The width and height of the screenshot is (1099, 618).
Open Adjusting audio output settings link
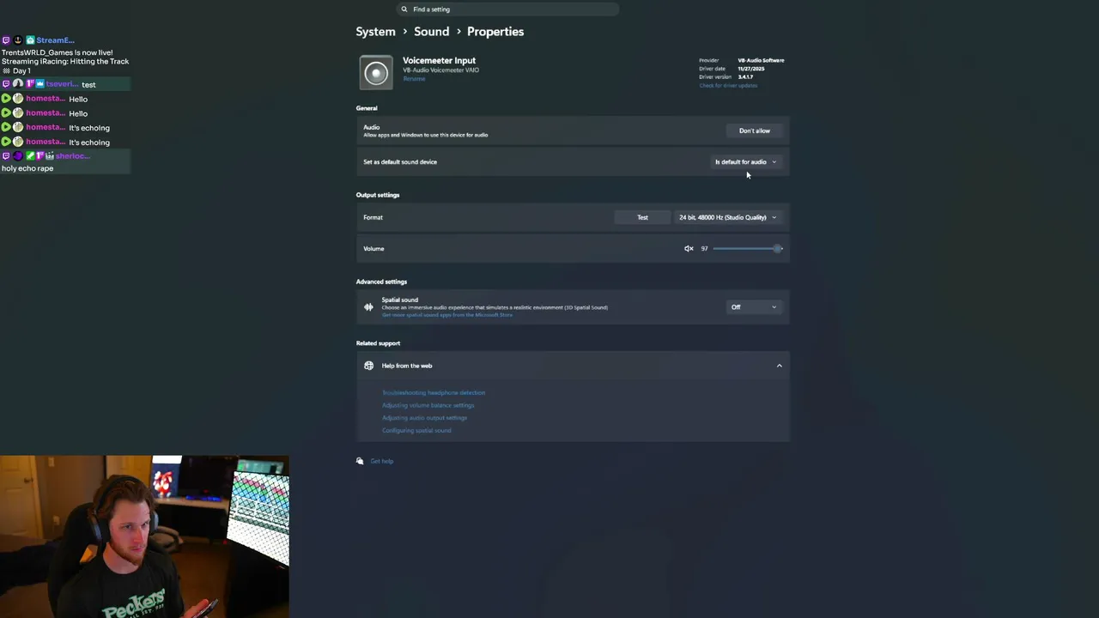click(424, 418)
